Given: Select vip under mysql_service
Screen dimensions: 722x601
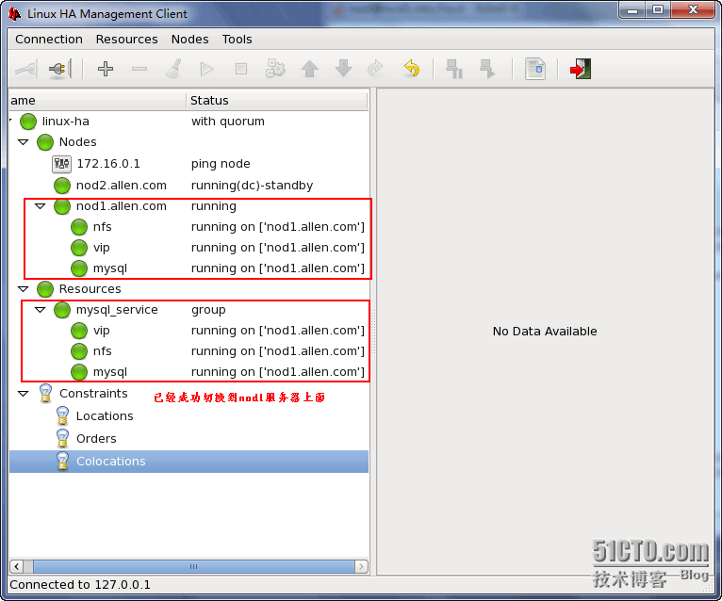Looking at the screenshot, I should 189,331.
